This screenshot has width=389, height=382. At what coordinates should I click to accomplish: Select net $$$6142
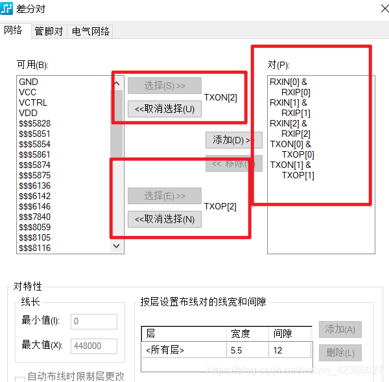tap(35, 196)
